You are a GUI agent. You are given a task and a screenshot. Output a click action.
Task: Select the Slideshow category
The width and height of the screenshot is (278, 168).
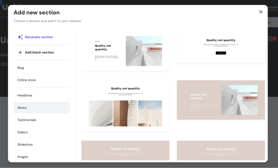click(x=25, y=144)
